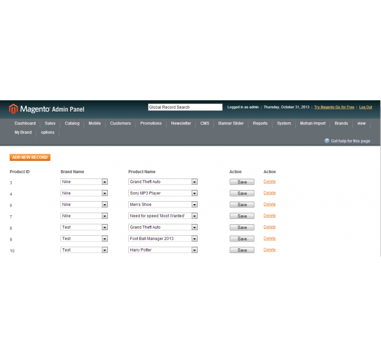Open the Promotions menu
The height and width of the screenshot is (357, 381).
pos(151,123)
